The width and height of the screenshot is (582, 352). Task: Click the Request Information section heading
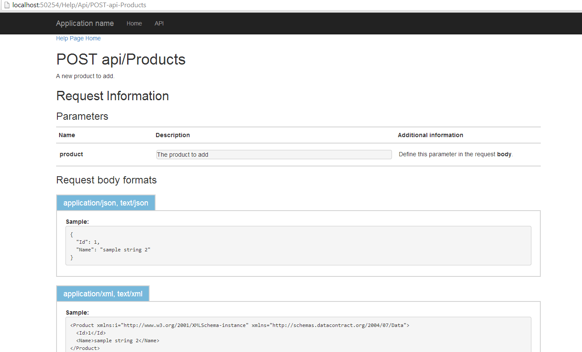click(112, 96)
